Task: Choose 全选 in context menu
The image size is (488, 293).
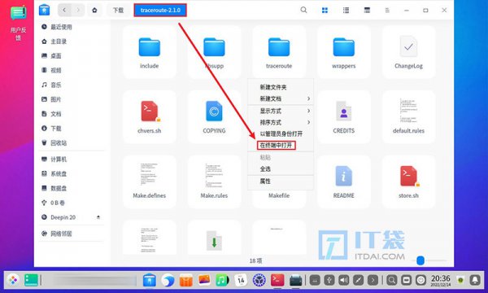Action: point(281,169)
